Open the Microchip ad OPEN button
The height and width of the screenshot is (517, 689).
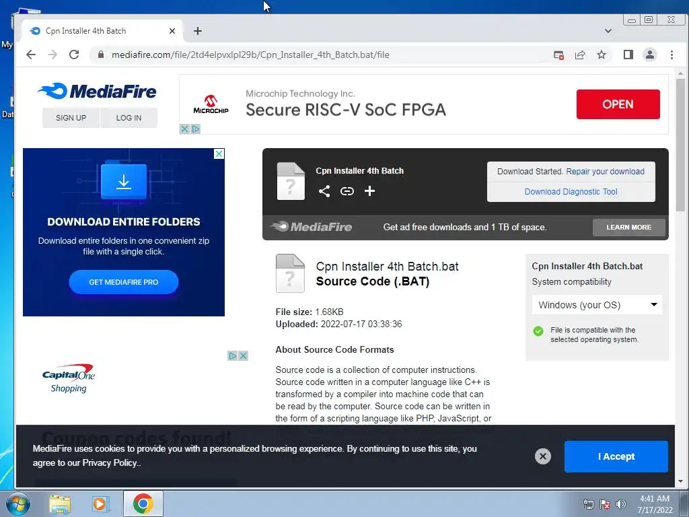tap(618, 104)
